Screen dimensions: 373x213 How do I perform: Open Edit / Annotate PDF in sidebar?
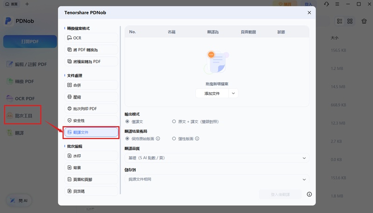pyautogui.click(x=27, y=64)
